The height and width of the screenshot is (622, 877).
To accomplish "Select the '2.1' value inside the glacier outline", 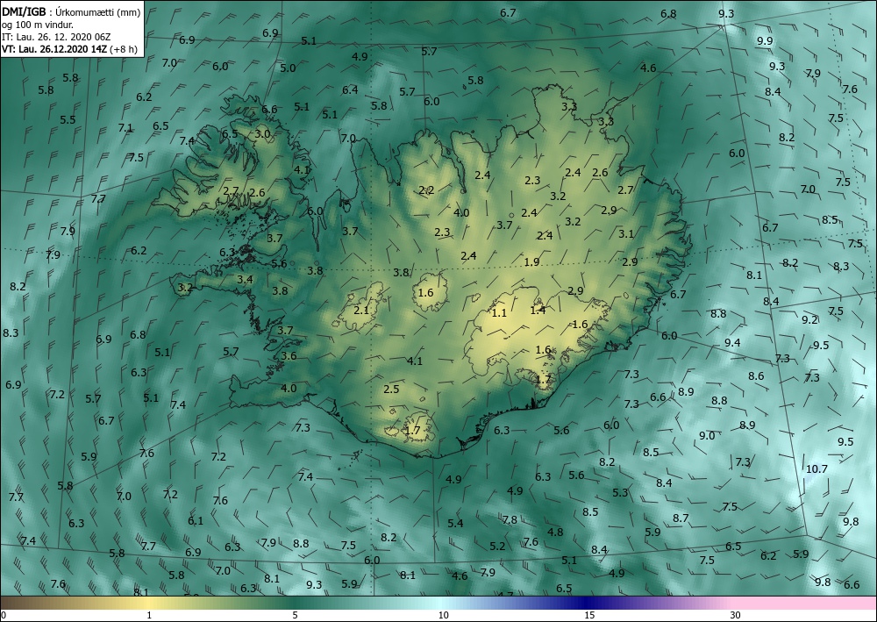I will 361,310.
